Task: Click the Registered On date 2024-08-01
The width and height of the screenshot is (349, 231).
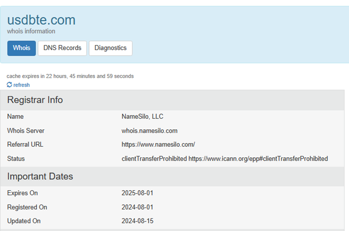Action: (x=137, y=207)
